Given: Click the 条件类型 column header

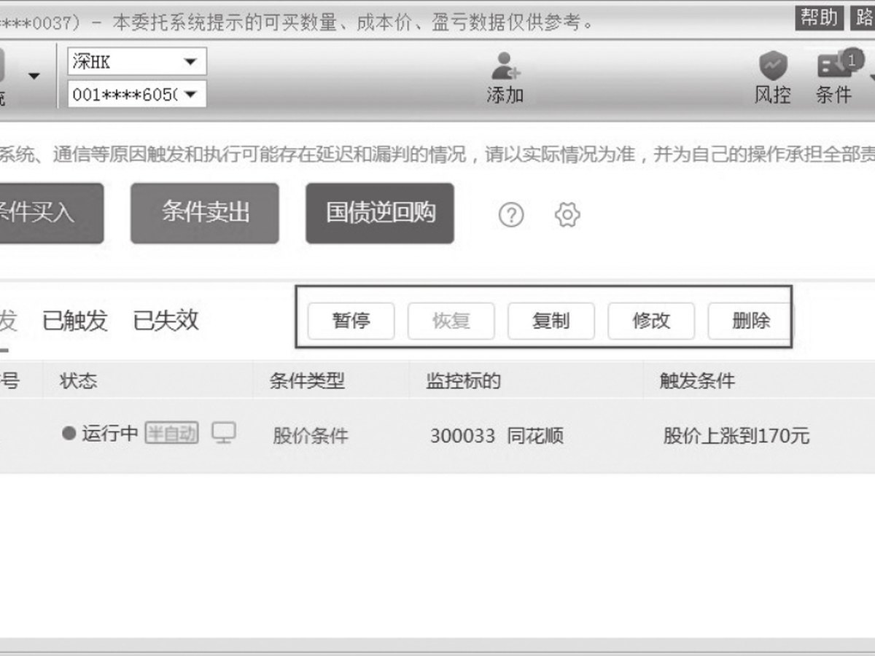Looking at the screenshot, I should (x=307, y=380).
